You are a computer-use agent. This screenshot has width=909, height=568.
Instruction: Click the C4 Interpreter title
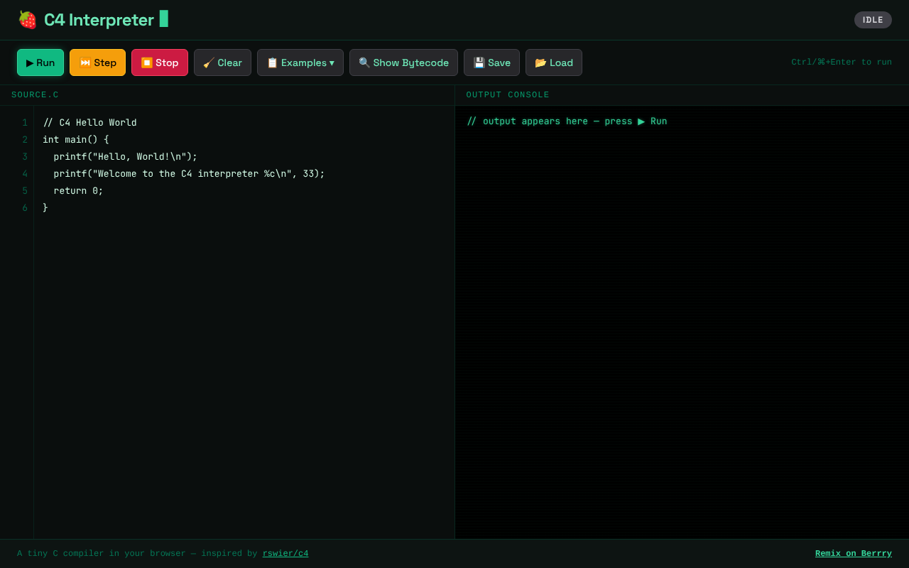tap(99, 20)
